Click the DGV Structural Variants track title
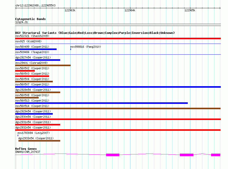Screen dimensions: 228x169 (95, 33)
